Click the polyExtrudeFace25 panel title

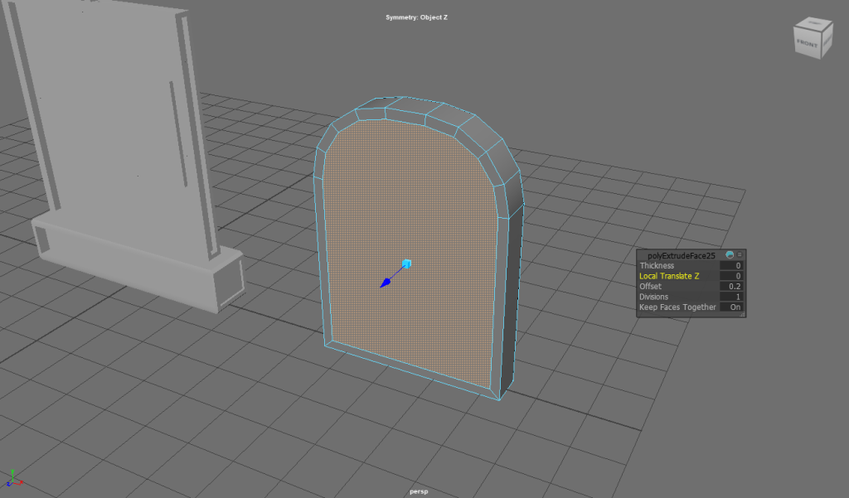pos(681,256)
